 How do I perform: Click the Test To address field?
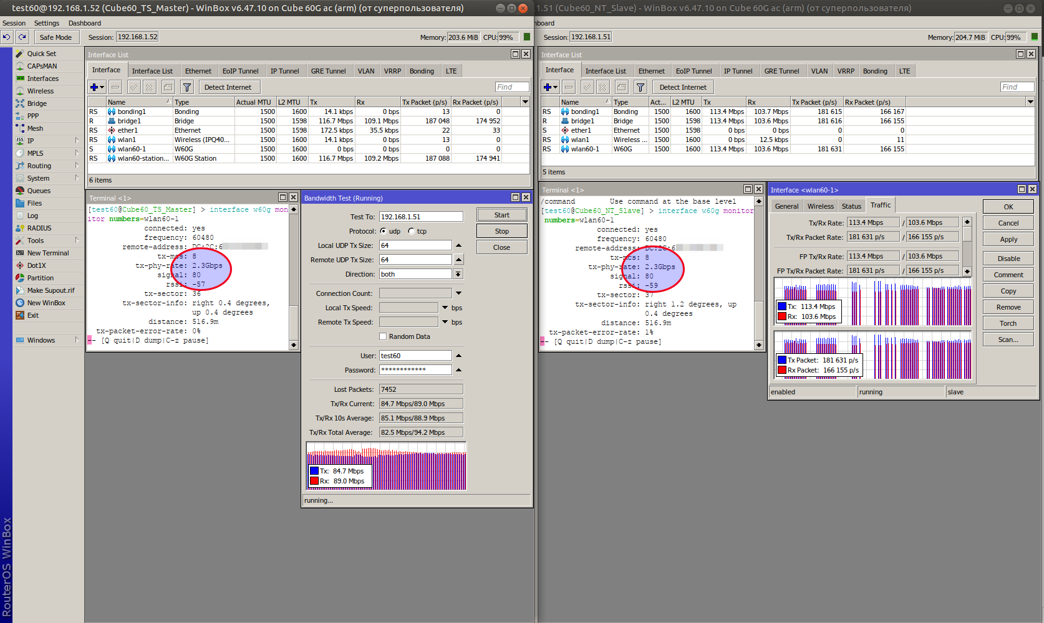[x=421, y=217]
